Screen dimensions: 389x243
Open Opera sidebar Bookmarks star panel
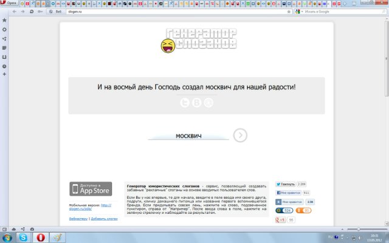(5, 20)
